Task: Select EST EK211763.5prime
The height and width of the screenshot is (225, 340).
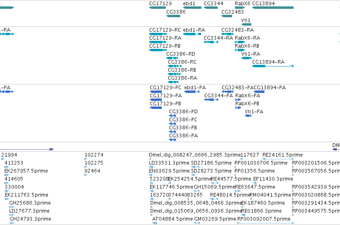Action: click(7, 199)
